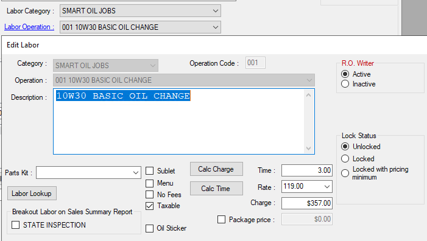Click the Time field showing 3.00
The width and height of the screenshot is (427, 241).
(x=307, y=170)
